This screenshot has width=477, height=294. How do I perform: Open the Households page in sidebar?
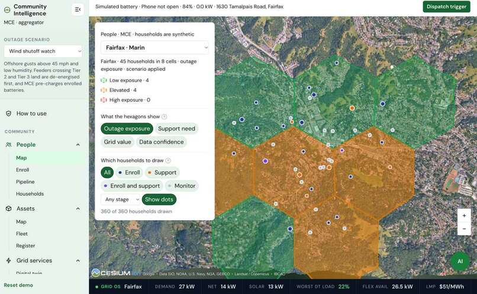pos(30,194)
